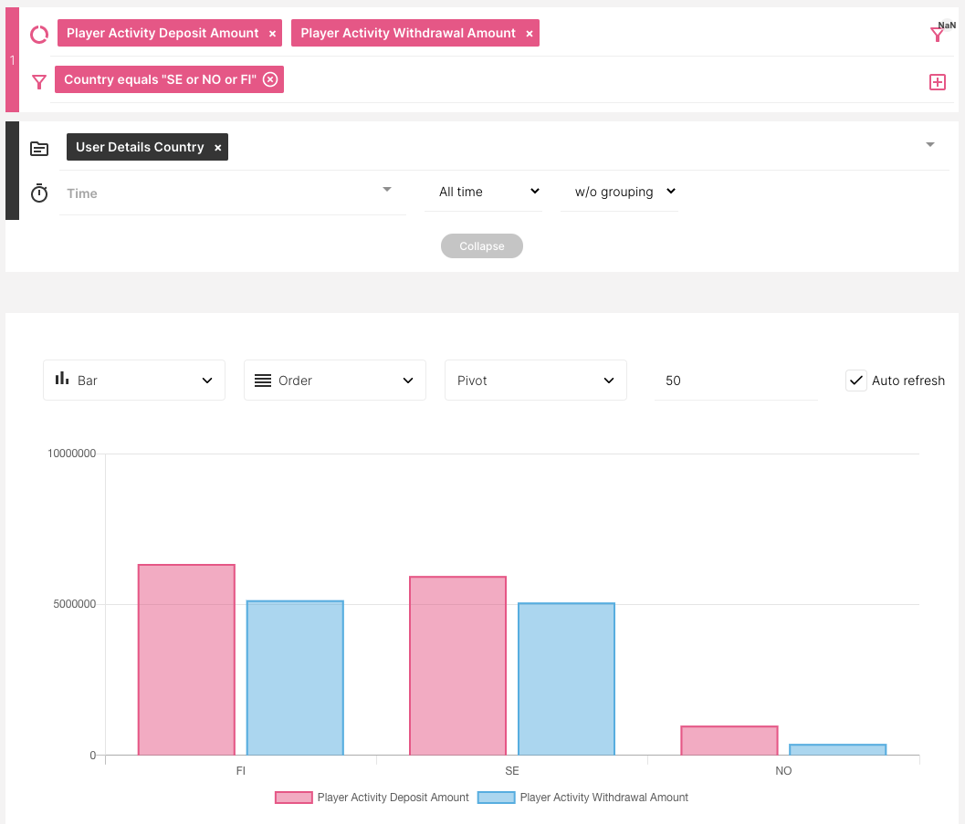Remove the User Details Country dimension
Image resolution: width=965 pixels, height=824 pixels.
click(x=217, y=148)
